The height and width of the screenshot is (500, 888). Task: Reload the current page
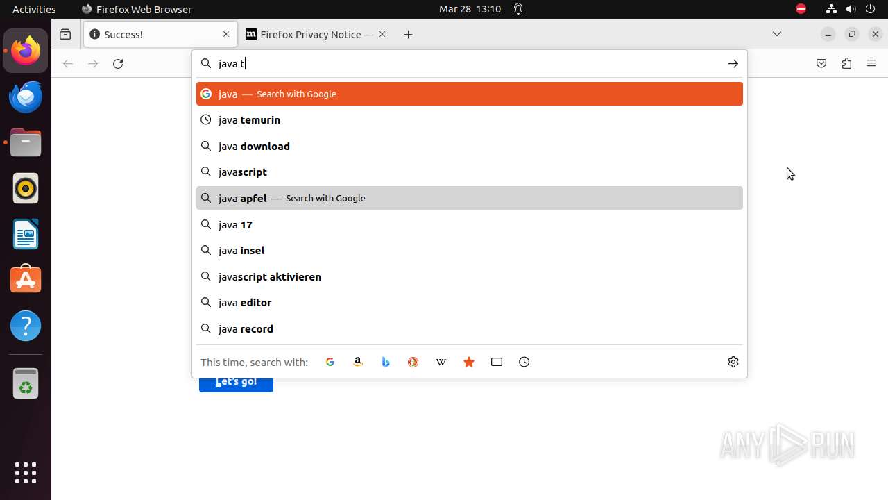[x=118, y=63]
